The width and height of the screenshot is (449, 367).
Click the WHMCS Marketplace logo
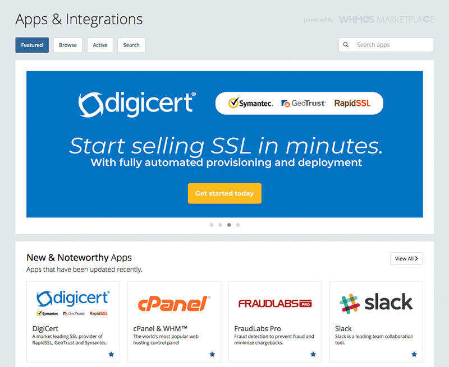387,20
